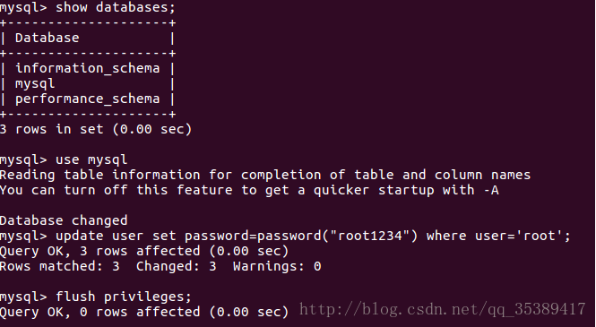Click 'Query OK, 0 rows affected' line
Viewport: 596px width, 327px height.
144,312
